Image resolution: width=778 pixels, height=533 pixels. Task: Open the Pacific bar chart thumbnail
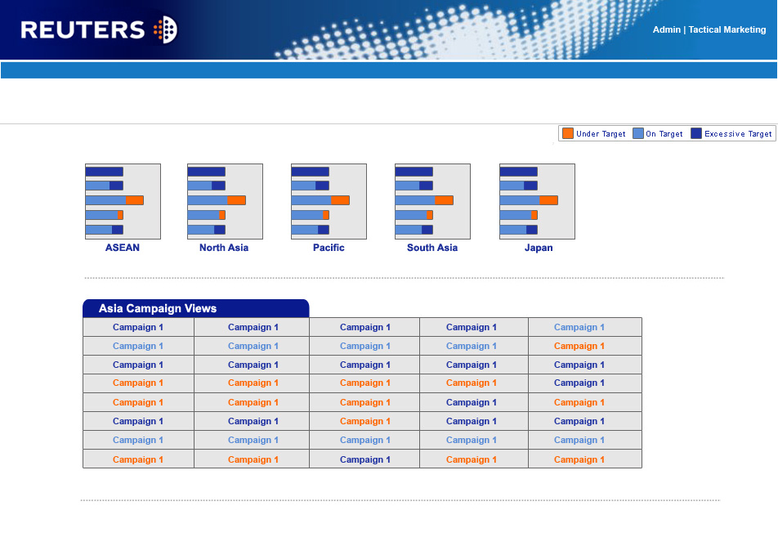[x=329, y=201]
